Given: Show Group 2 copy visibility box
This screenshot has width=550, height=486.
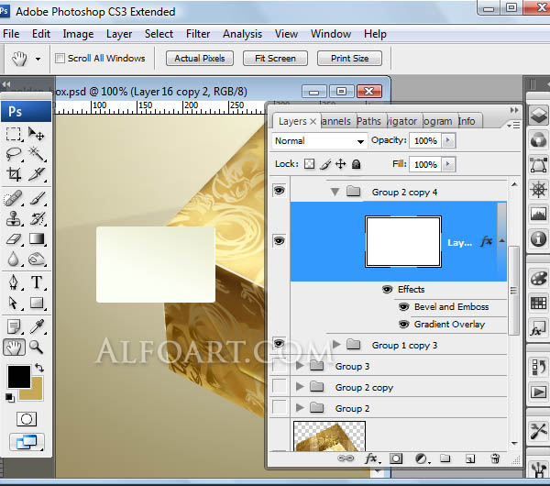Looking at the screenshot, I should click(280, 386).
